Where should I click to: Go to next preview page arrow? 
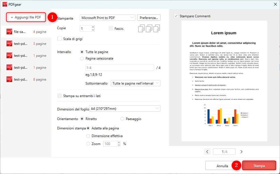[241, 151]
